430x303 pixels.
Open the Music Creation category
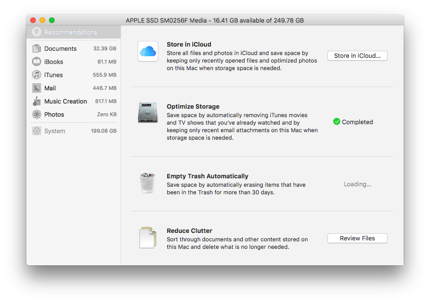pos(65,101)
